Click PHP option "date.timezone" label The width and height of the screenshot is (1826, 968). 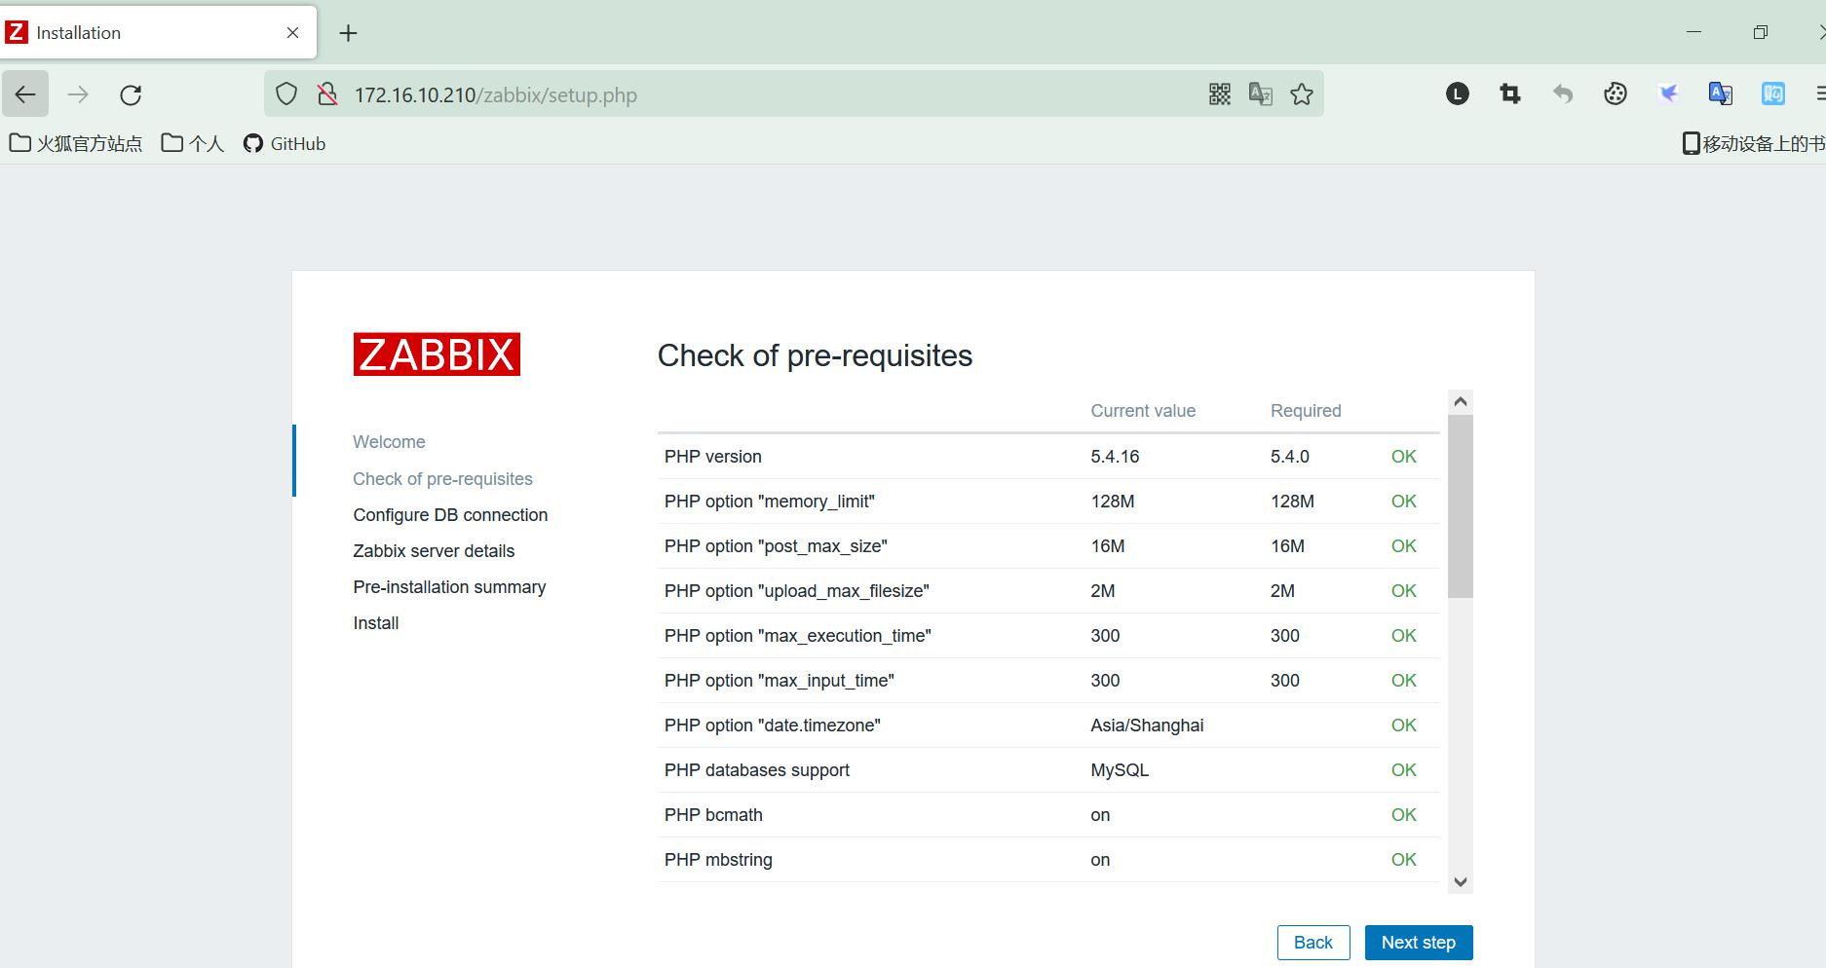773,726
